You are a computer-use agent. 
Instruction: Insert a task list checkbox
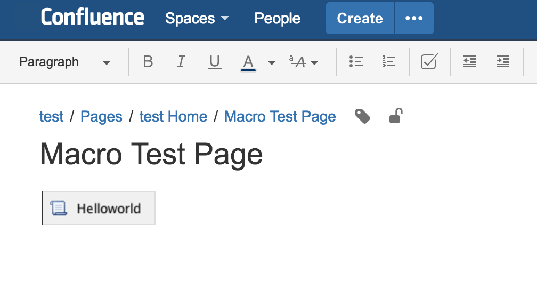click(429, 62)
